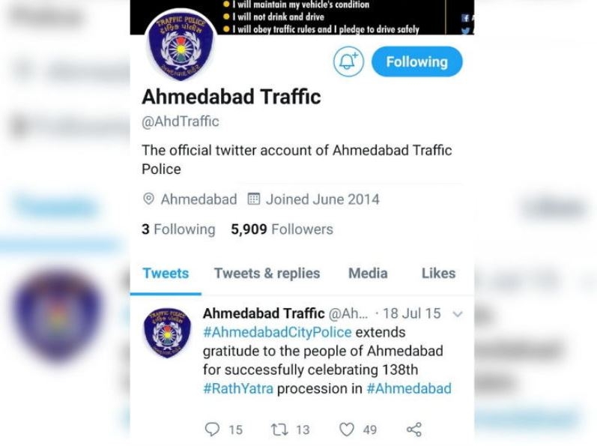Click the Ahmedabad location pin icon
Viewport: 597px width, 446px height.
(x=148, y=199)
